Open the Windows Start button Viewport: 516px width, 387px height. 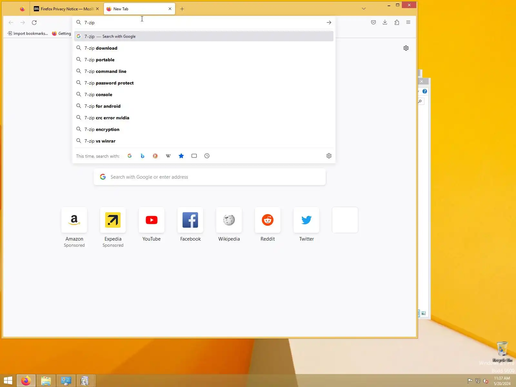point(8,381)
